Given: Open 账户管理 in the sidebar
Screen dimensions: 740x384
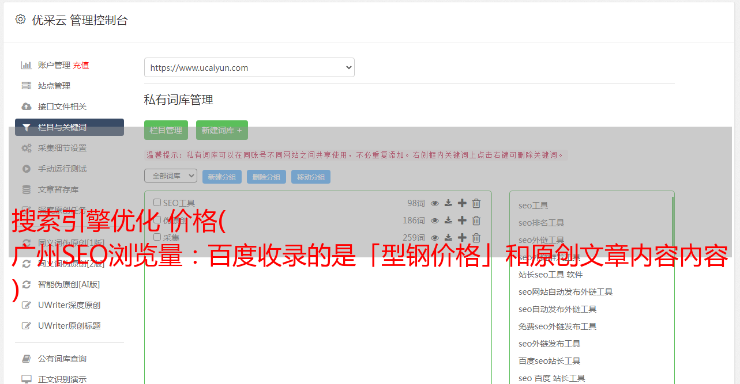Looking at the screenshot, I should tap(54, 65).
